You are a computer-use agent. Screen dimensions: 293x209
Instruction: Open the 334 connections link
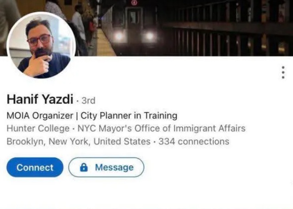(x=194, y=142)
